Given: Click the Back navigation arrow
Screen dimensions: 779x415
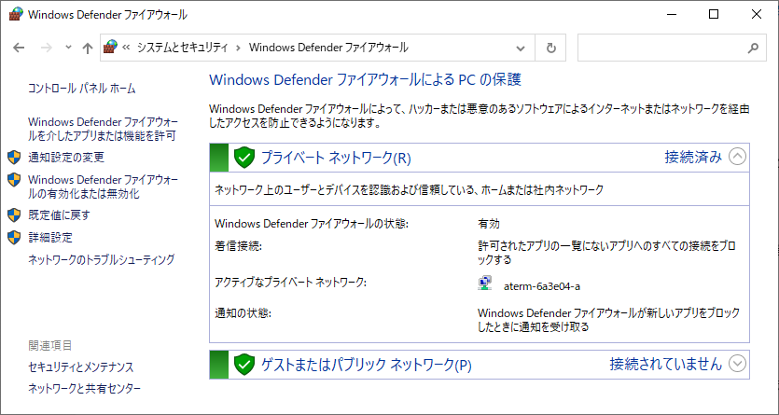Looking at the screenshot, I should 19,48.
